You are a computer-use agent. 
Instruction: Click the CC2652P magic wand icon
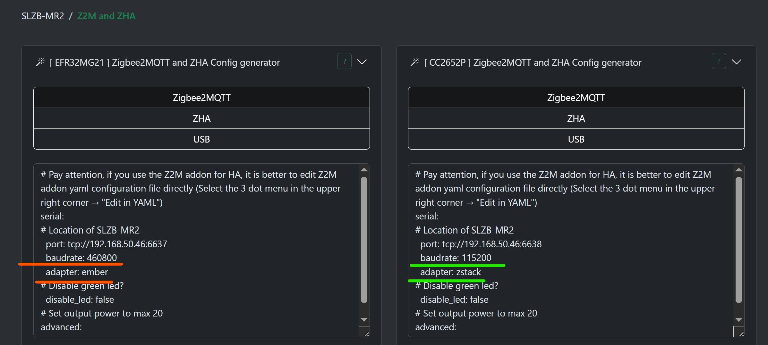pos(415,62)
